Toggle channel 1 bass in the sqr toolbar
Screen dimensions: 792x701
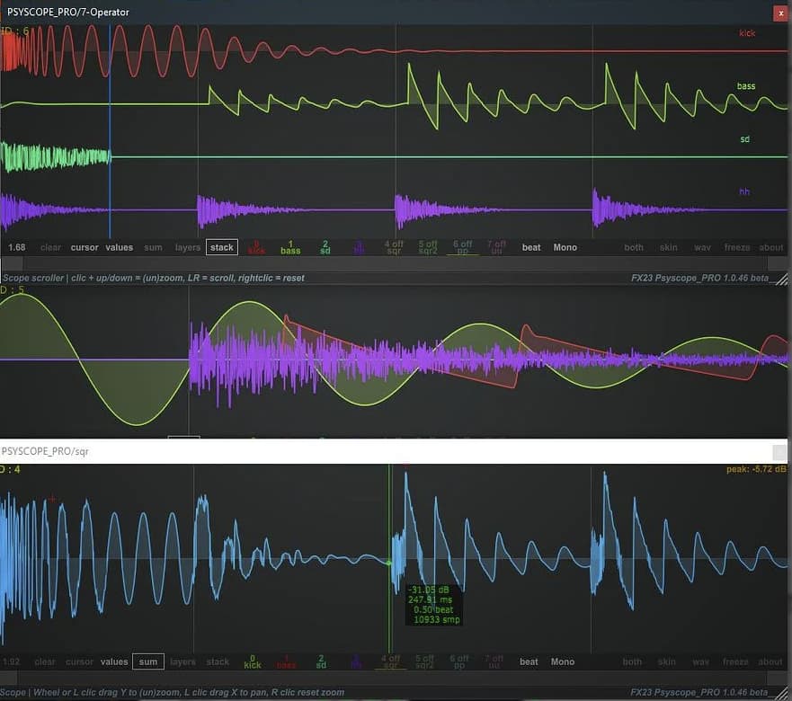[x=287, y=662]
